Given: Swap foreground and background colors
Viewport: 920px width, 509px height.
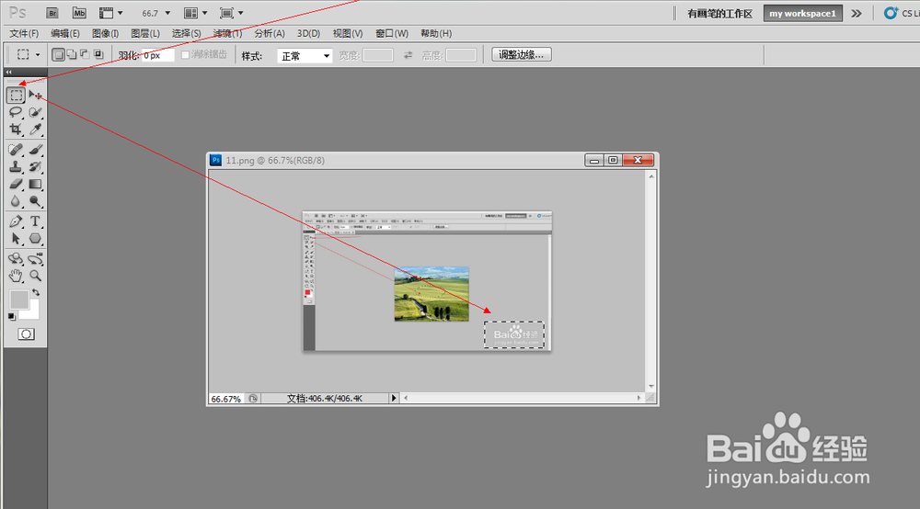Looking at the screenshot, I should [x=37, y=292].
